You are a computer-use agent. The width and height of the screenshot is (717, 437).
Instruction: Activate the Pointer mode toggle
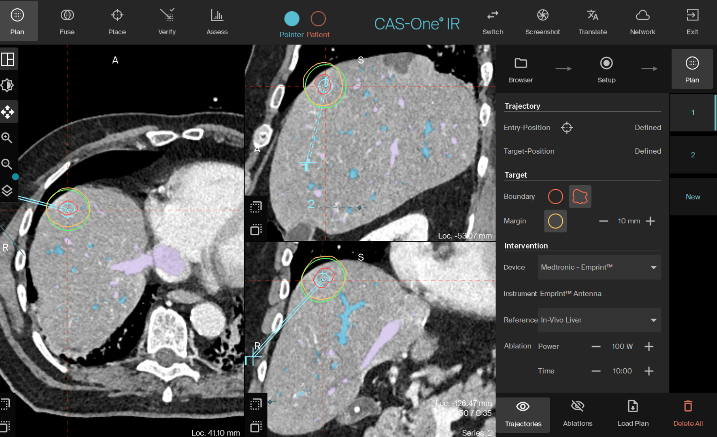click(291, 18)
